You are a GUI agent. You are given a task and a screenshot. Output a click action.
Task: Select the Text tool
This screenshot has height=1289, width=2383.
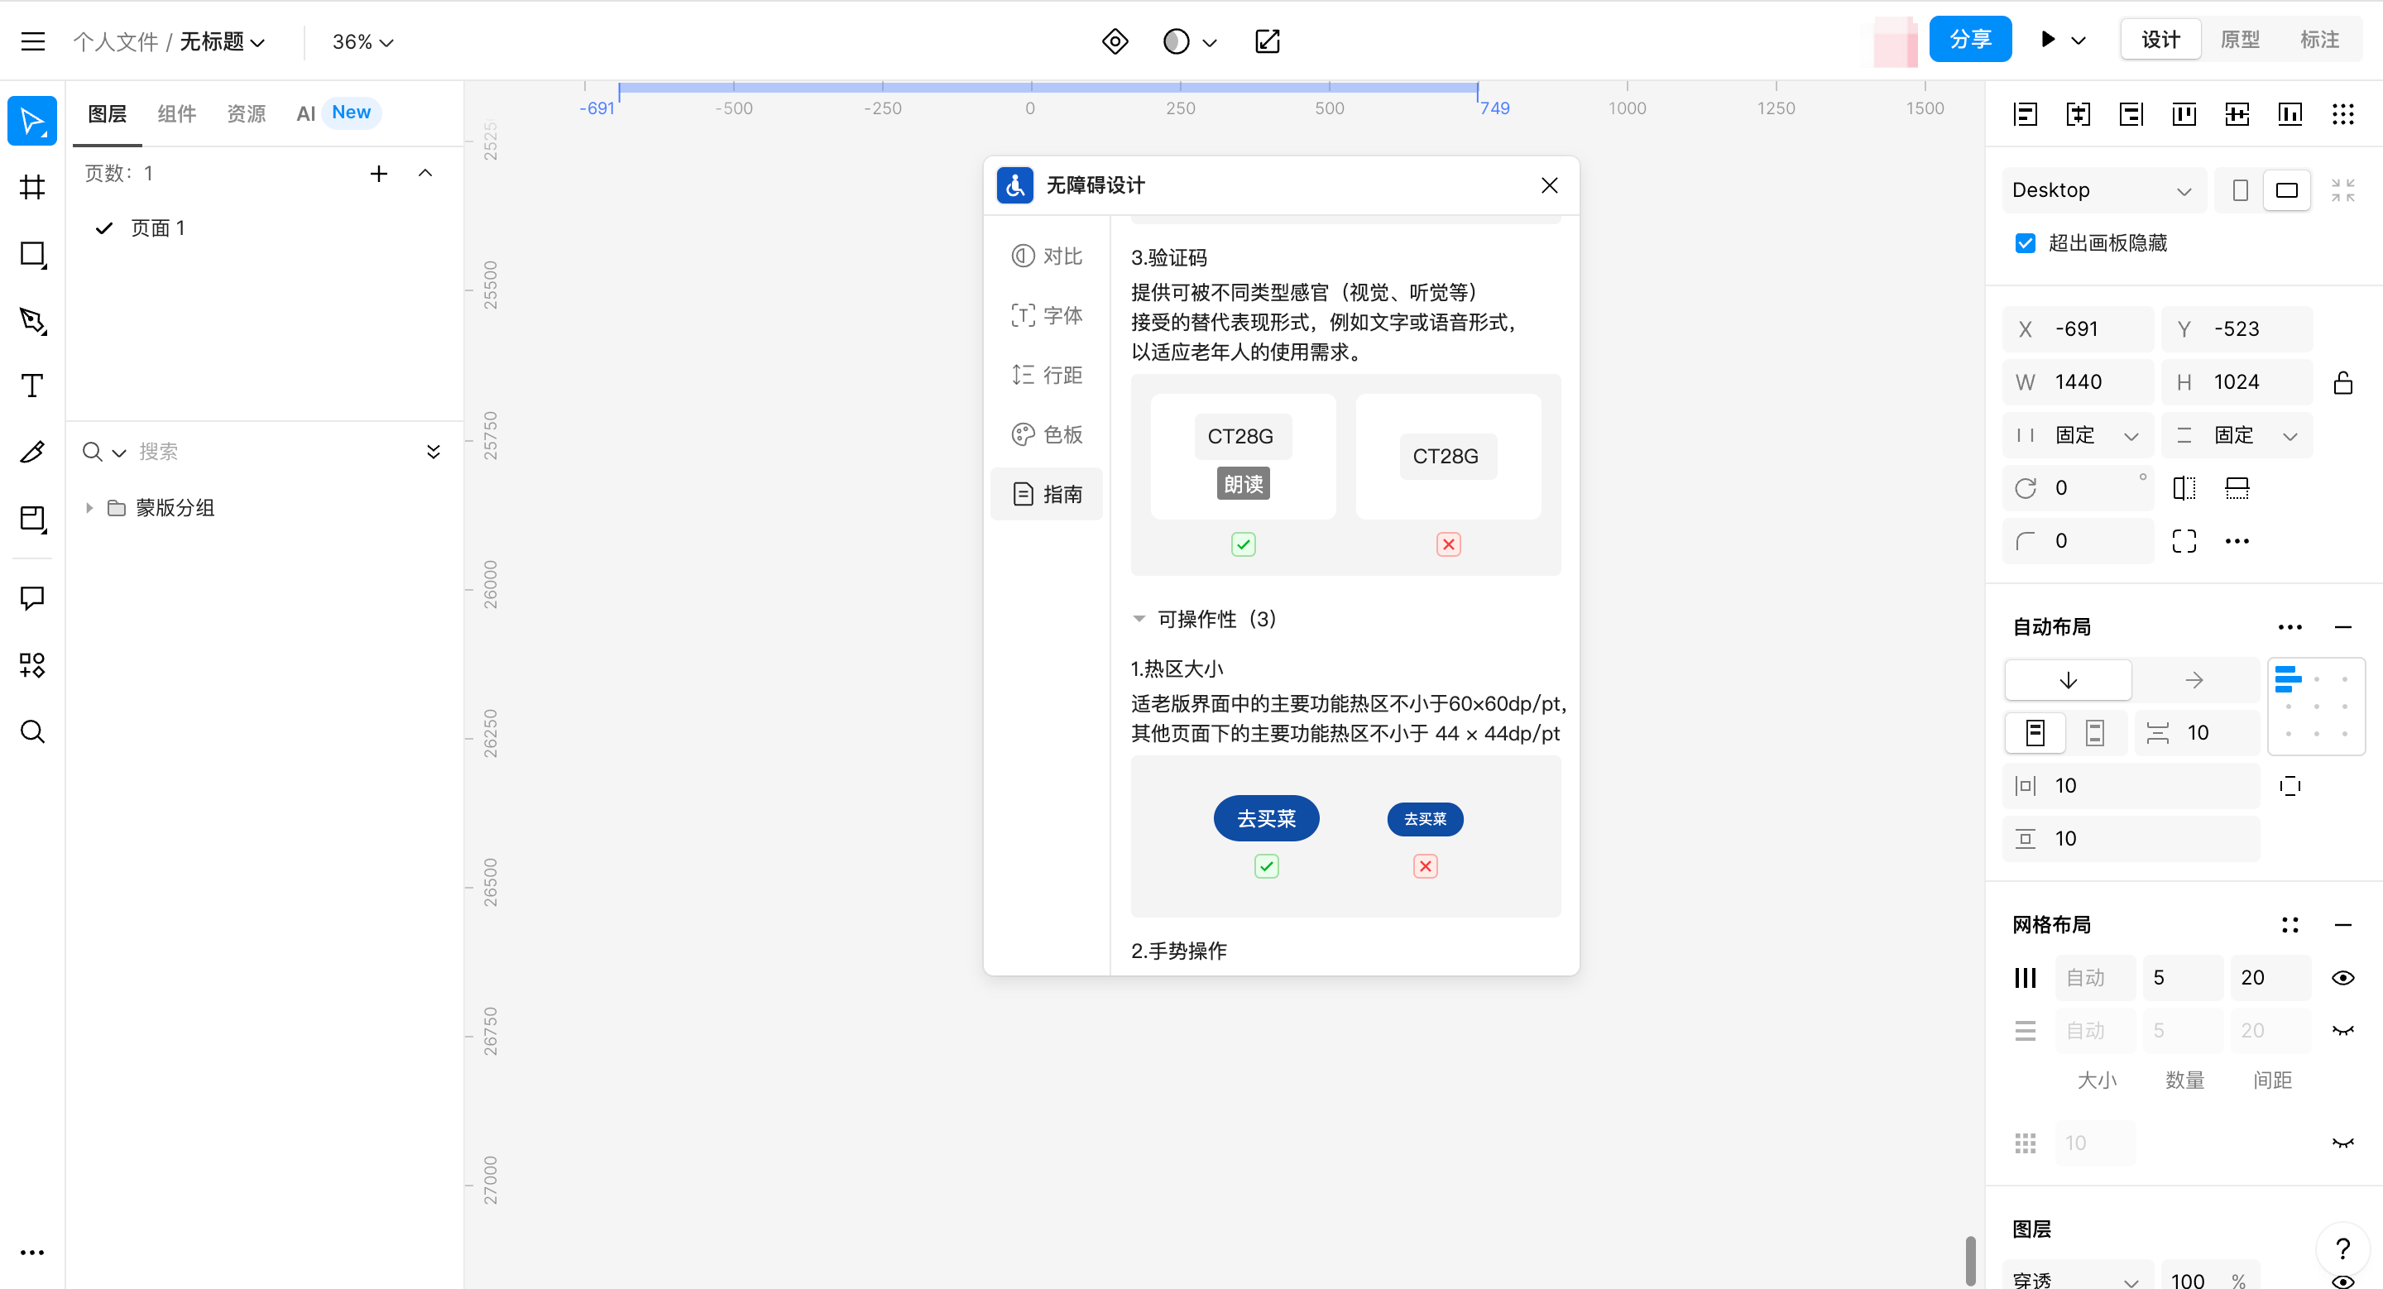coord(31,386)
